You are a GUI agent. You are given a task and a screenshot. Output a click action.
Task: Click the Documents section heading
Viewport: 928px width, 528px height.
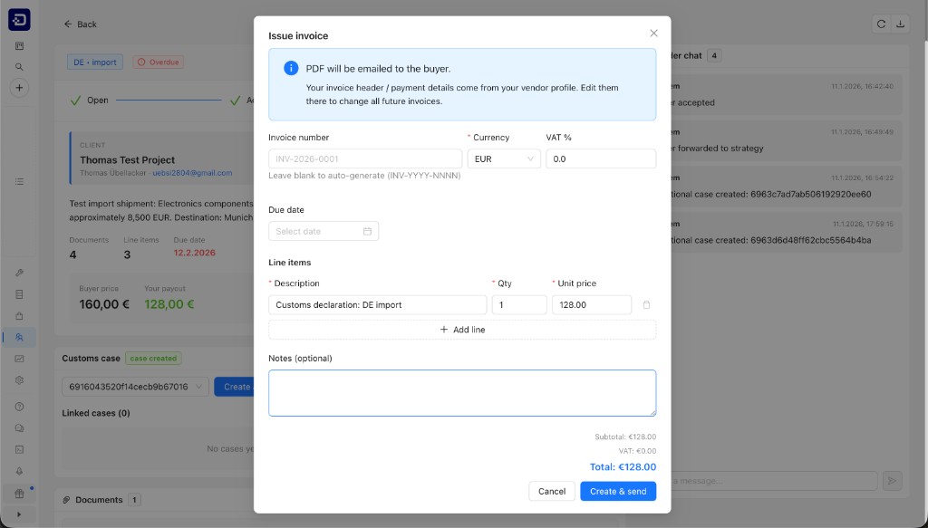pos(99,500)
